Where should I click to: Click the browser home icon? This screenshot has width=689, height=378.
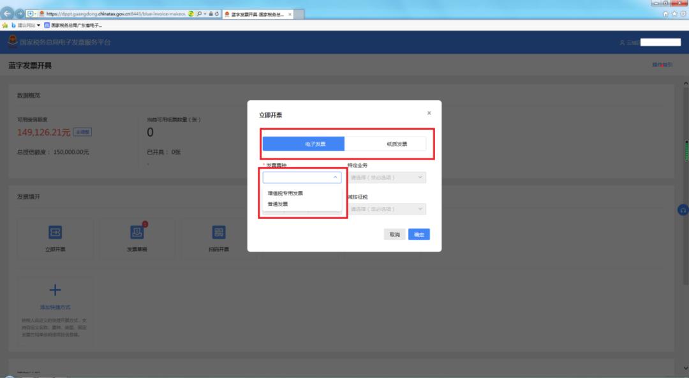(x=665, y=14)
